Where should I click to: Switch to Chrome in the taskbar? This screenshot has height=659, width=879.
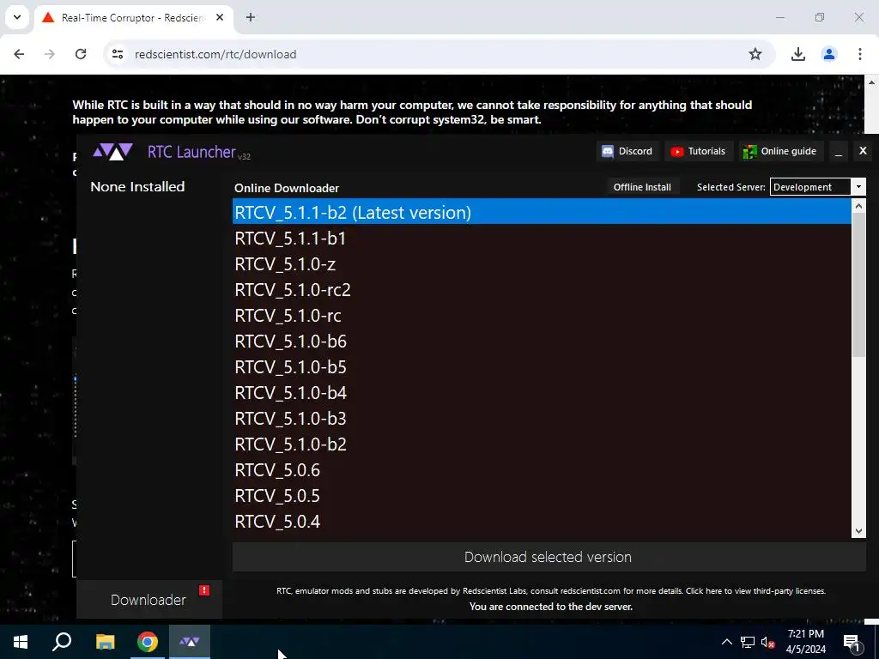pos(148,642)
